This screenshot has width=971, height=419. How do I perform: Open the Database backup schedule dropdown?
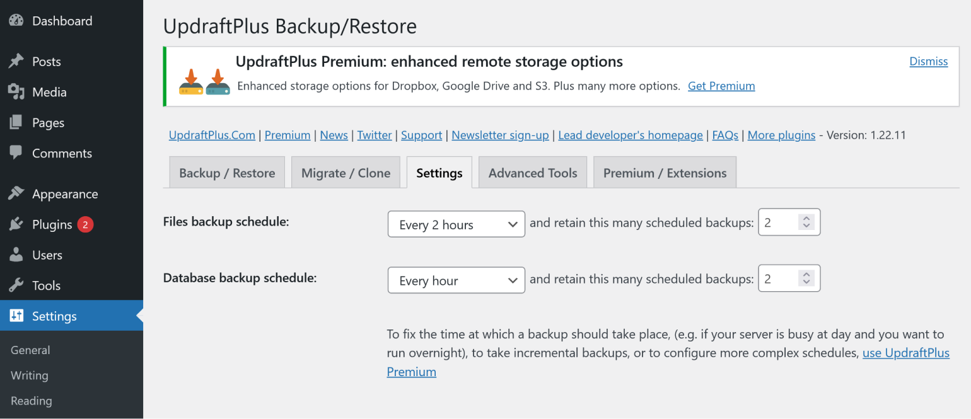click(456, 280)
